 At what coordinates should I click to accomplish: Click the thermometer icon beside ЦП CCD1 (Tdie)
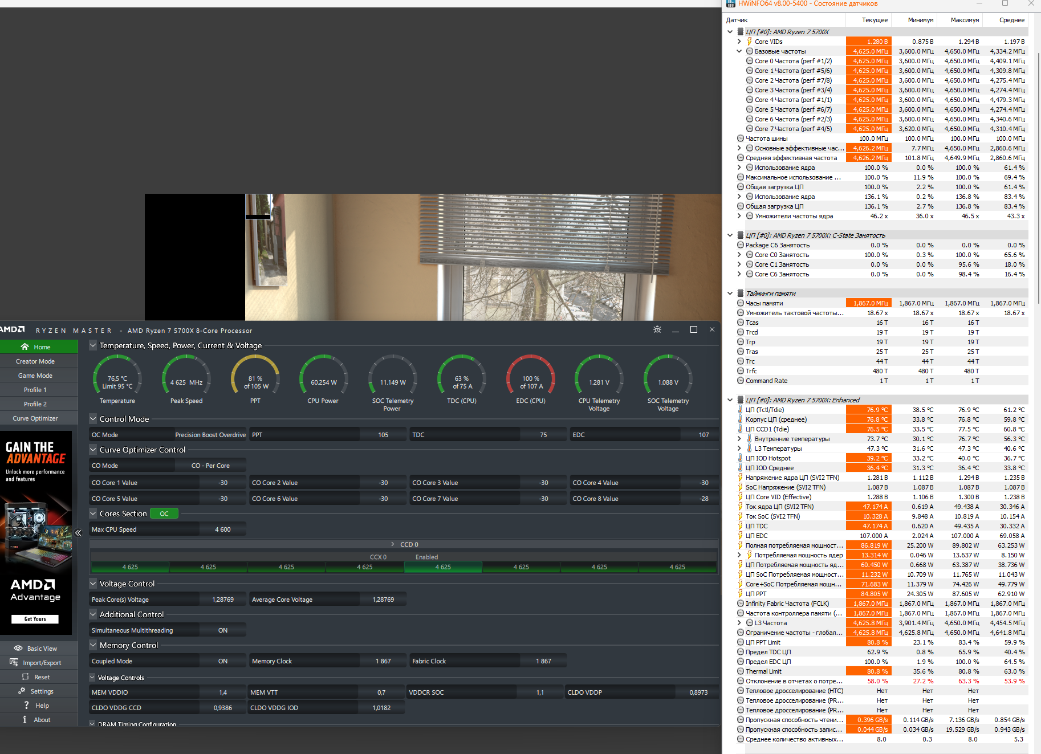pyautogui.click(x=741, y=429)
